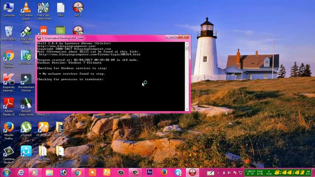Open Google Chrome from the taskbar
This screenshot has width=315, height=177.
click(78, 173)
